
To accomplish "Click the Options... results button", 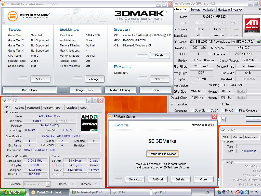I will point(160,79).
